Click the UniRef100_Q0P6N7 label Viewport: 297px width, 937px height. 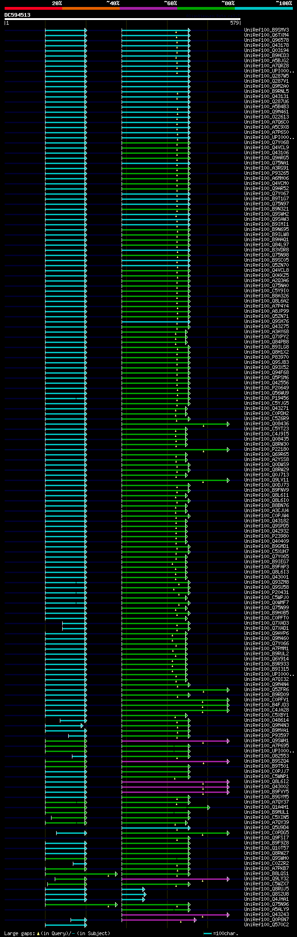[x=266, y=919]
